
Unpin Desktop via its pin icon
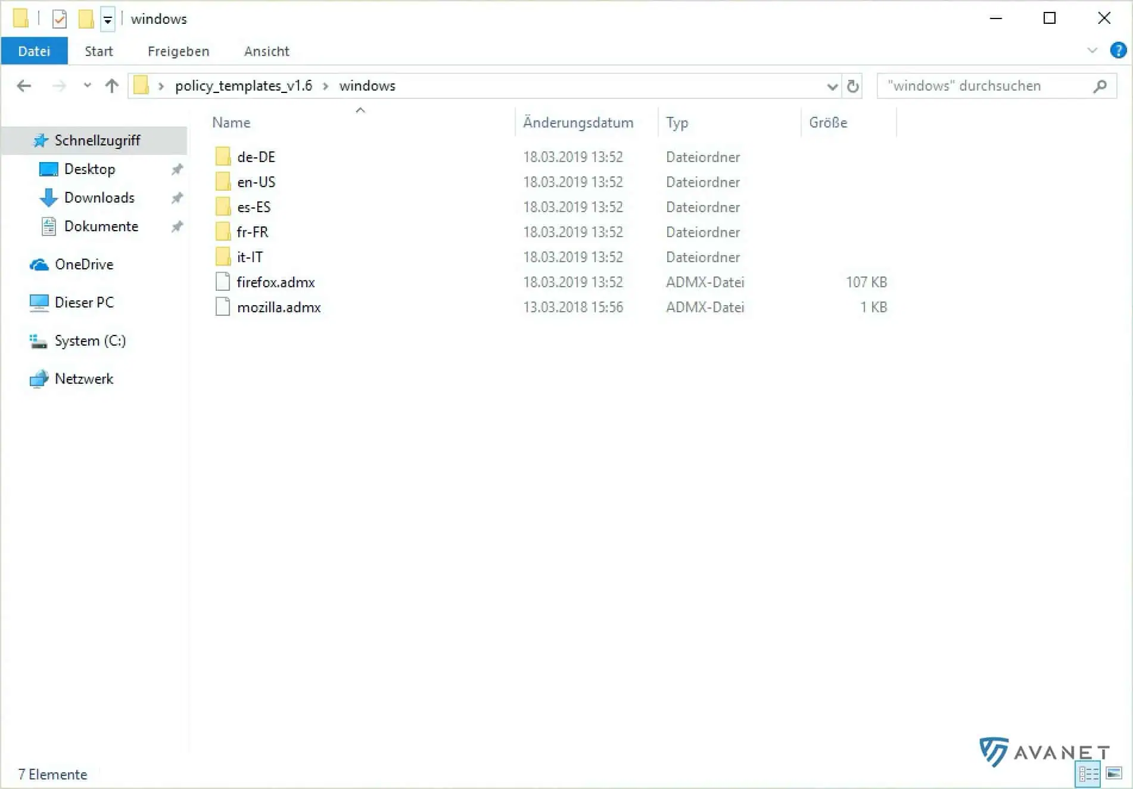177,169
